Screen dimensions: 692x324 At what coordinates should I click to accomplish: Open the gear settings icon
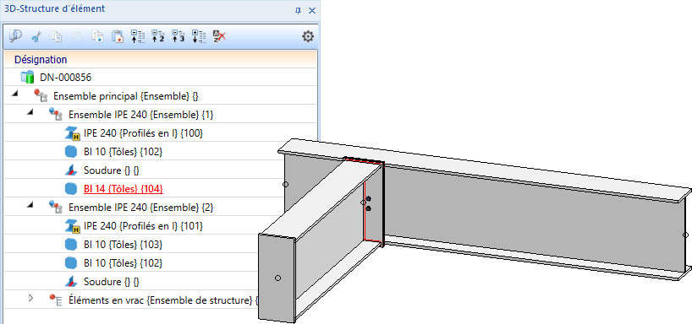tap(308, 36)
